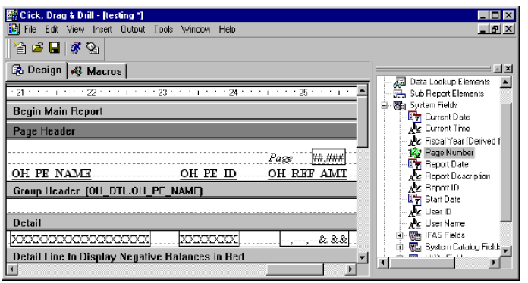Image resolution: width=528 pixels, height=283 pixels.
Task: Click the report options toolbar icon
Action: (x=93, y=48)
